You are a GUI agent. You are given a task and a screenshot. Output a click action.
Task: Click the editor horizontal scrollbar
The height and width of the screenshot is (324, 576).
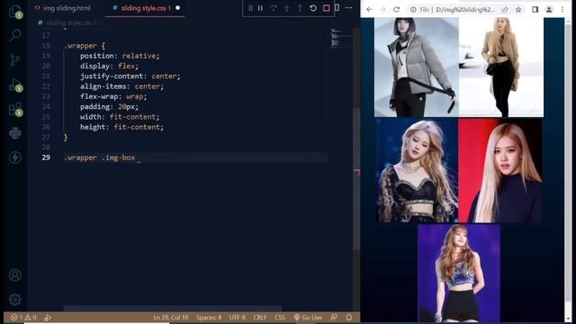[x=173, y=309]
